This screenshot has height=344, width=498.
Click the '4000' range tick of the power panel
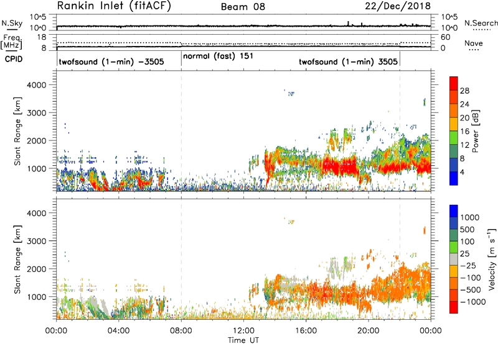pyautogui.click(x=36, y=85)
